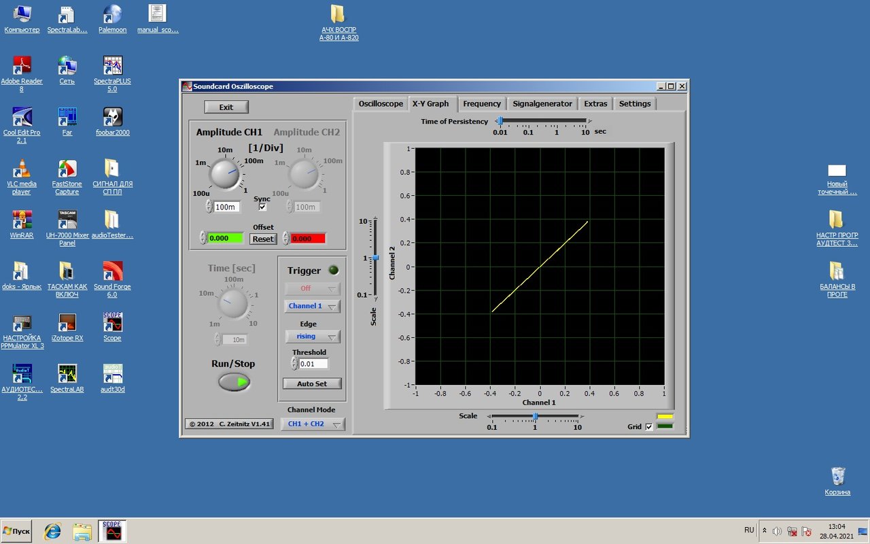The image size is (870, 544).
Task: Expand the Channel Mode CH1 + CH2 dropdown
Action: pos(313,424)
